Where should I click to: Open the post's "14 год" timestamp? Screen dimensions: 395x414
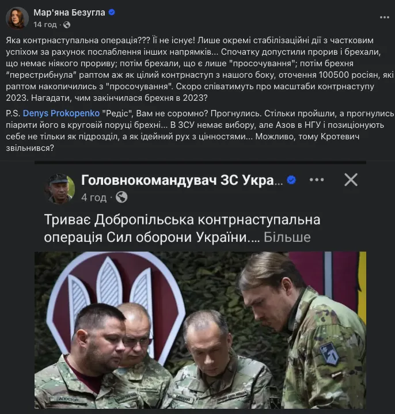[45, 25]
